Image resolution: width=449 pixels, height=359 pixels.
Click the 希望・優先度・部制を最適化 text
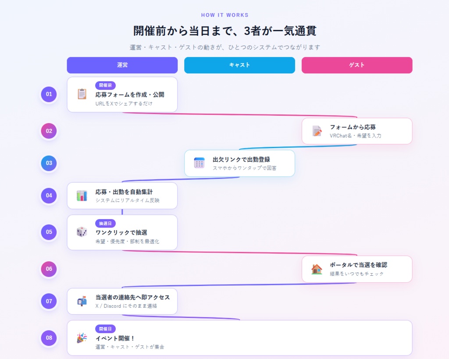click(x=128, y=242)
